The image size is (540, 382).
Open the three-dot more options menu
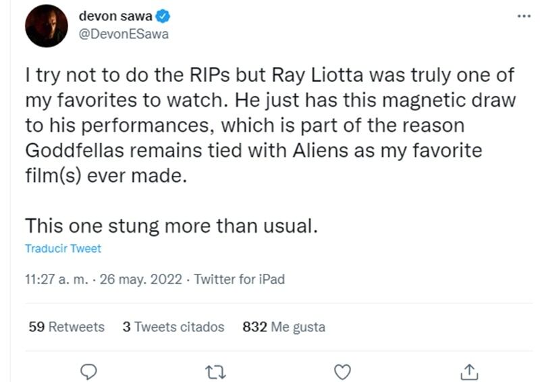(x=523, y=16)
